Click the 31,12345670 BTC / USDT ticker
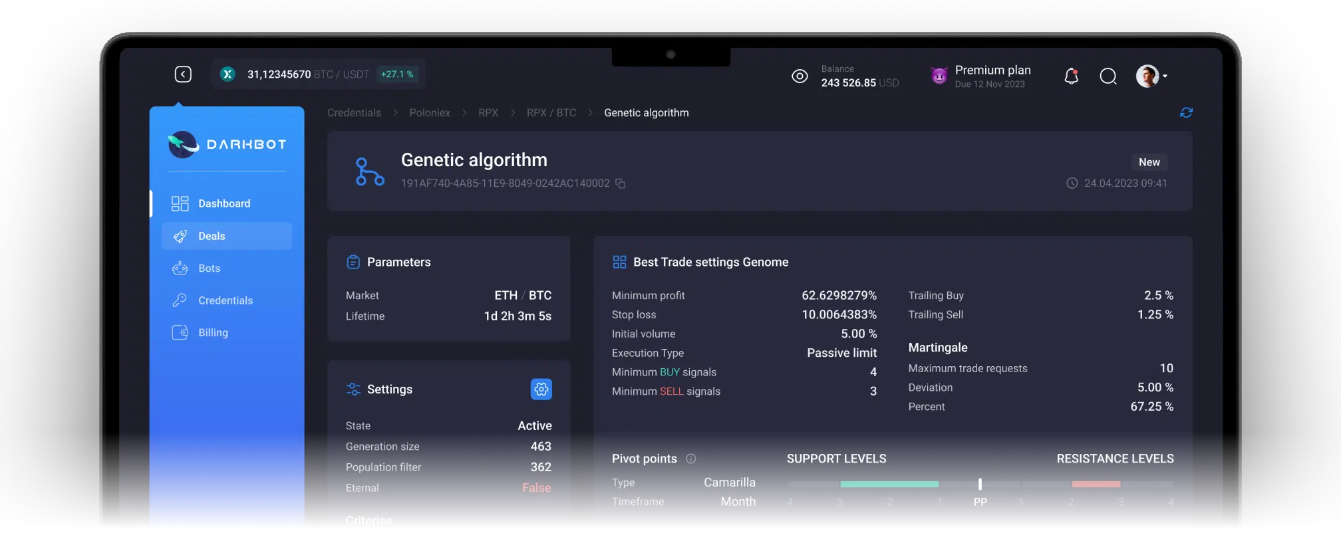The image size is (1341, 537). (308, 74)
